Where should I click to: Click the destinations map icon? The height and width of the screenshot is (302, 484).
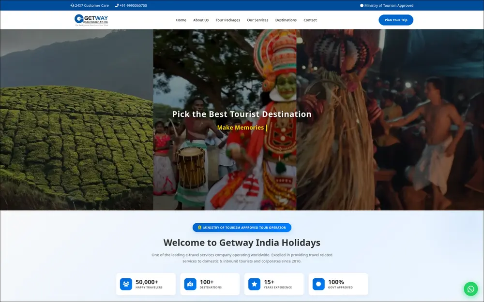point(190,284)
